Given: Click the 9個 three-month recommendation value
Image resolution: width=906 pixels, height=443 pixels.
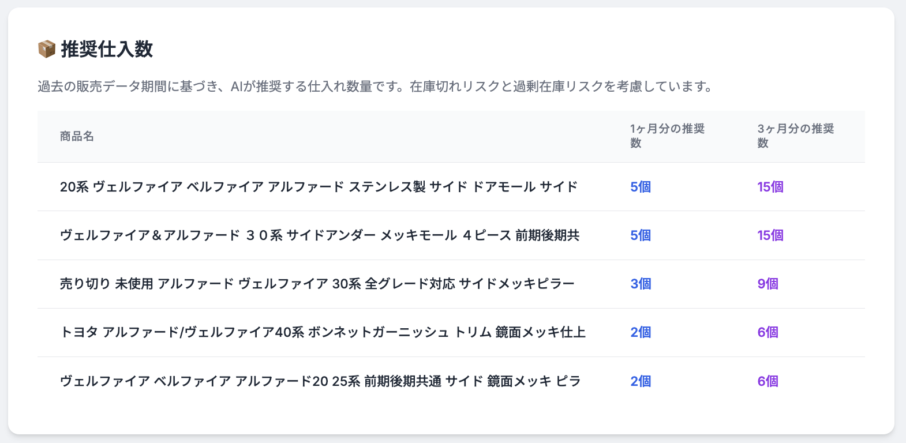Looking at the screenshot, I should point(768,284).
